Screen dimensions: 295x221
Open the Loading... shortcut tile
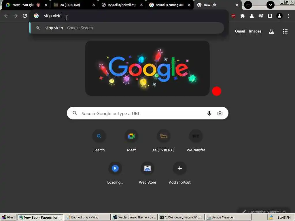[x=115, y=173]
